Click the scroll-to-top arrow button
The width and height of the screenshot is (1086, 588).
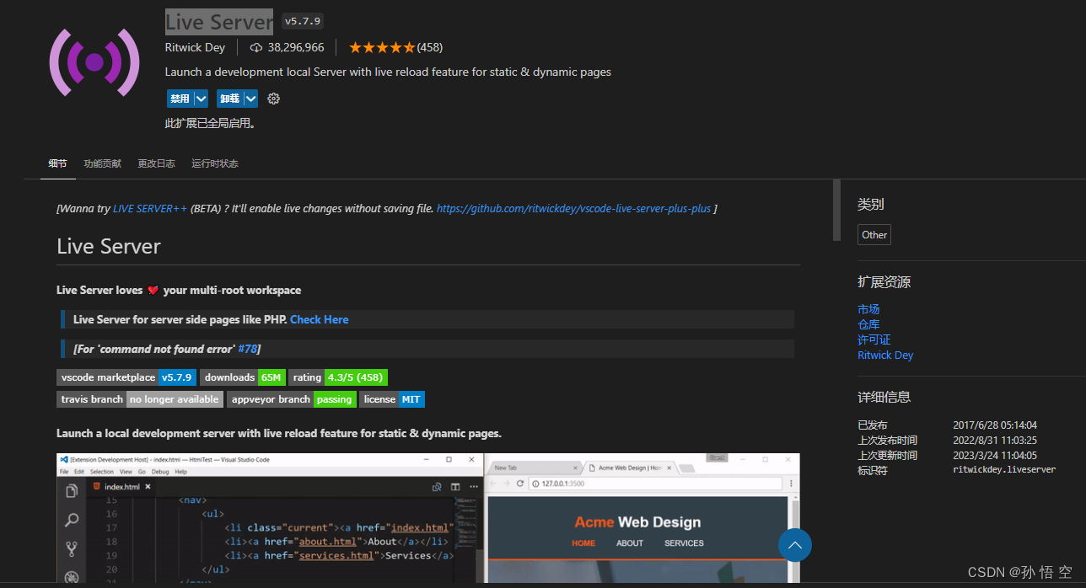(x=794, y=545)
